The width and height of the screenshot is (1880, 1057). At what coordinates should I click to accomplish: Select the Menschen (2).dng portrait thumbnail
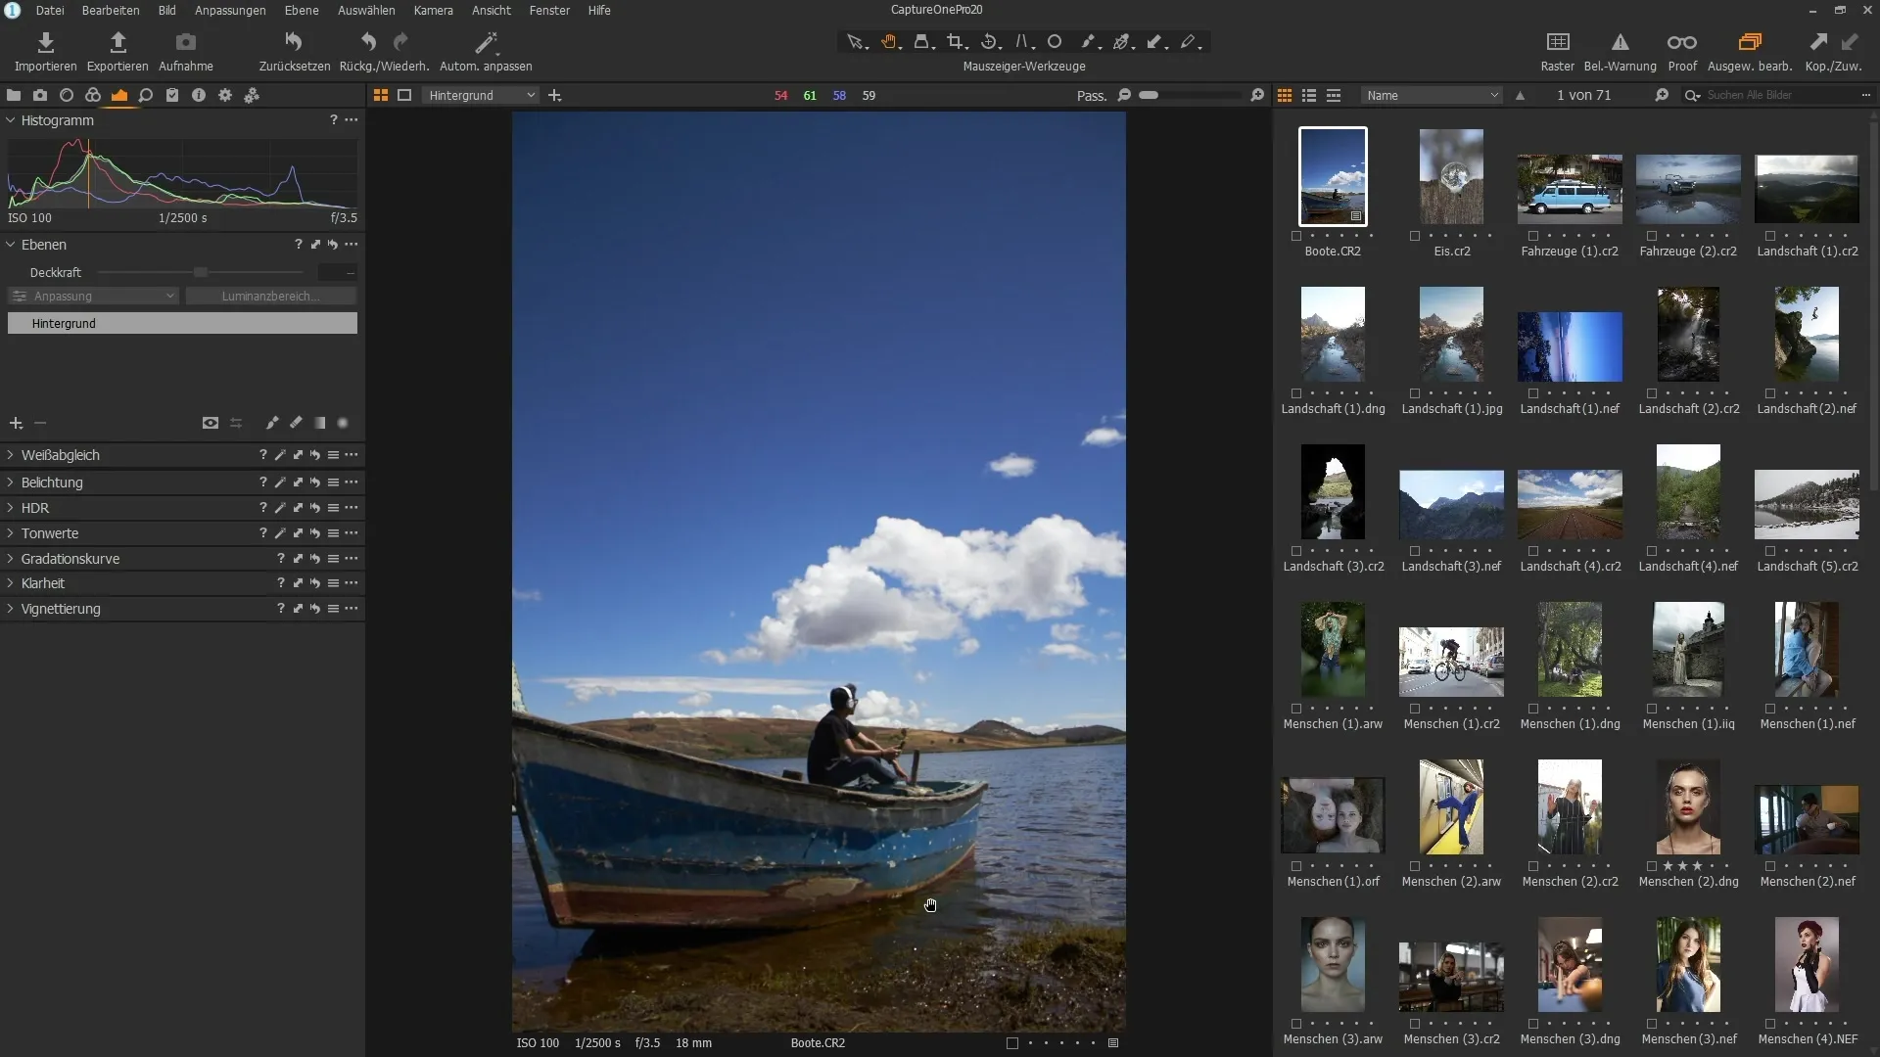[1688, 807]
